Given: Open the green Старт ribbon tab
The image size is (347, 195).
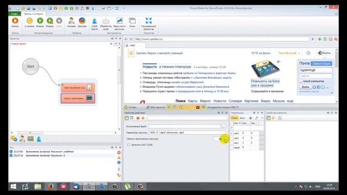Looking at the screenshot, I should [x=15, y=14].
